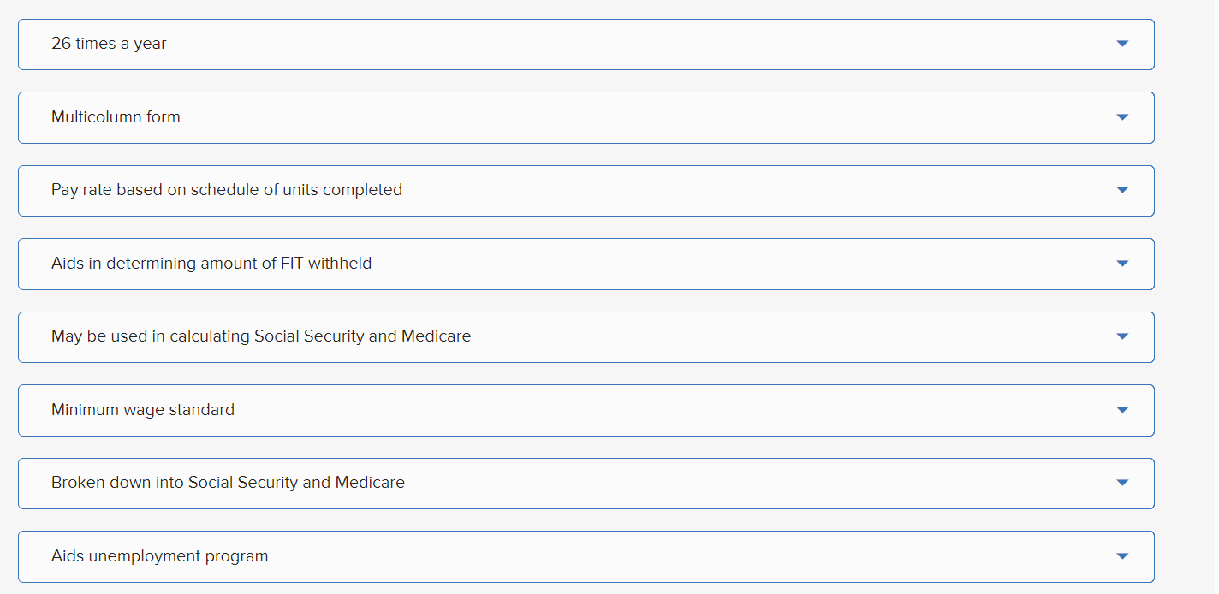
Task: Open the "May be used in calculating Social Security and Medicare" dropdown
Action: tap(1121, 336)
